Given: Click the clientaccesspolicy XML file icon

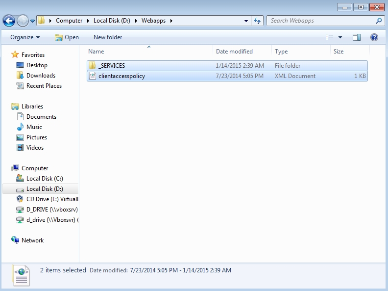Looking at the screenshot, I should (x=92, y=76).
